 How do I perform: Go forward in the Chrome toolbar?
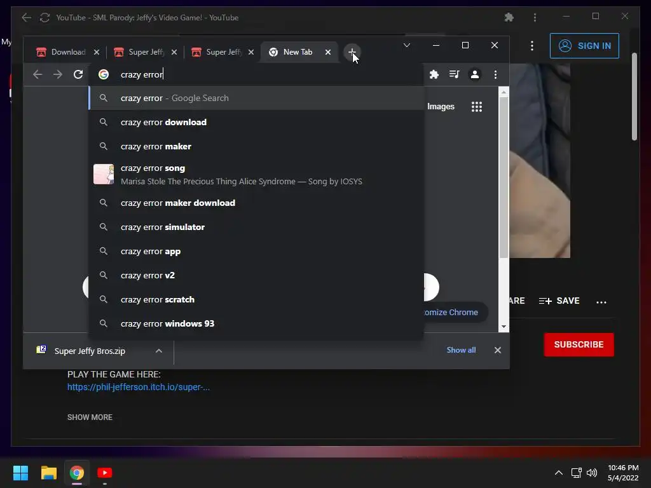tap(58, 74)
